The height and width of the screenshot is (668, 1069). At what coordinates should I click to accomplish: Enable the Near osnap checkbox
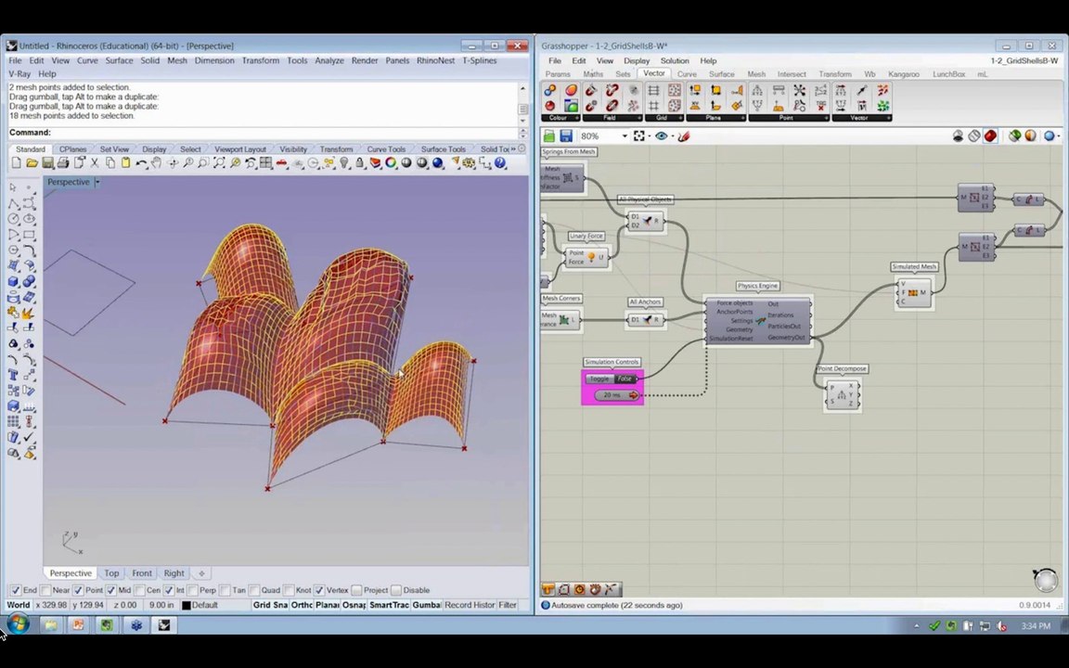point(45,590)
